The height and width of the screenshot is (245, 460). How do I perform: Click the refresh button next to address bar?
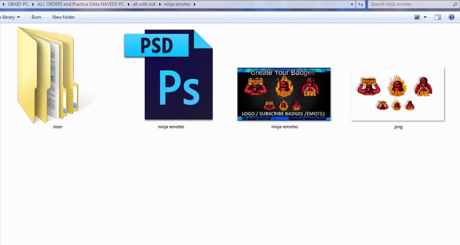(x=360, y=5)
